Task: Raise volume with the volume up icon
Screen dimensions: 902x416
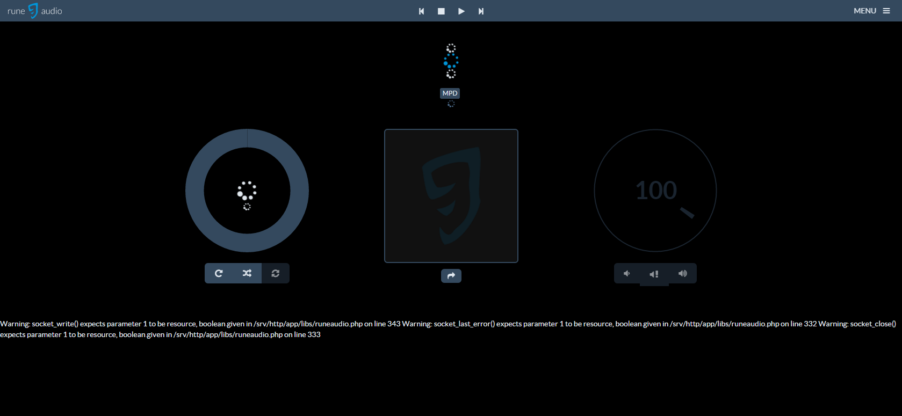Action: pos(683,274)
